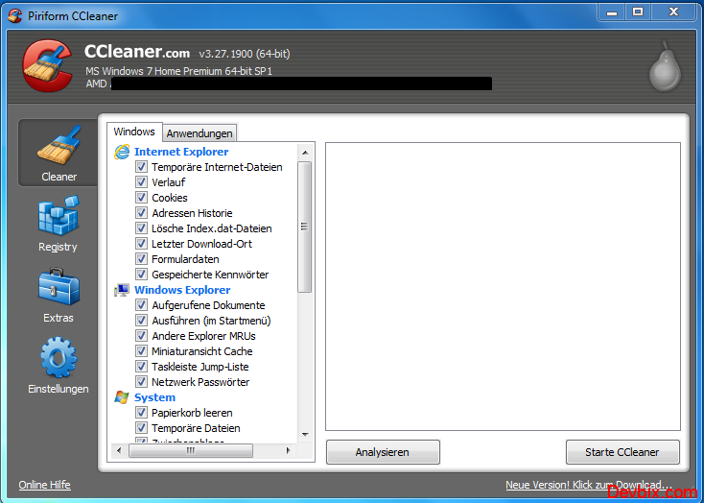This screenshot has height=503, width=704.
Task: Toggle Temporäre Dateien checkbox under System
Action: tap(141, 427)
